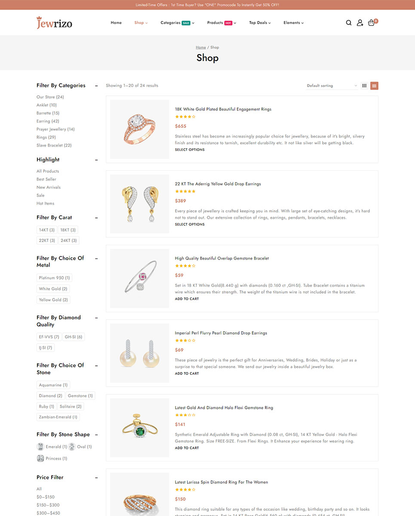Select the Oval stone shape icon
Viewport: 415px width, 516px height.
(72, 447)
